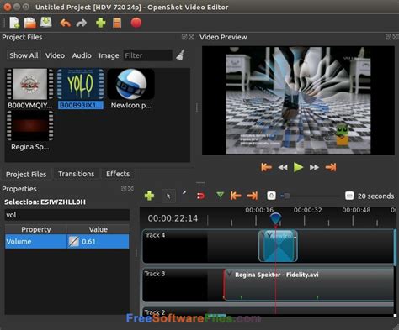Select the pointer tool in the timeline

[x=168, y=196]
